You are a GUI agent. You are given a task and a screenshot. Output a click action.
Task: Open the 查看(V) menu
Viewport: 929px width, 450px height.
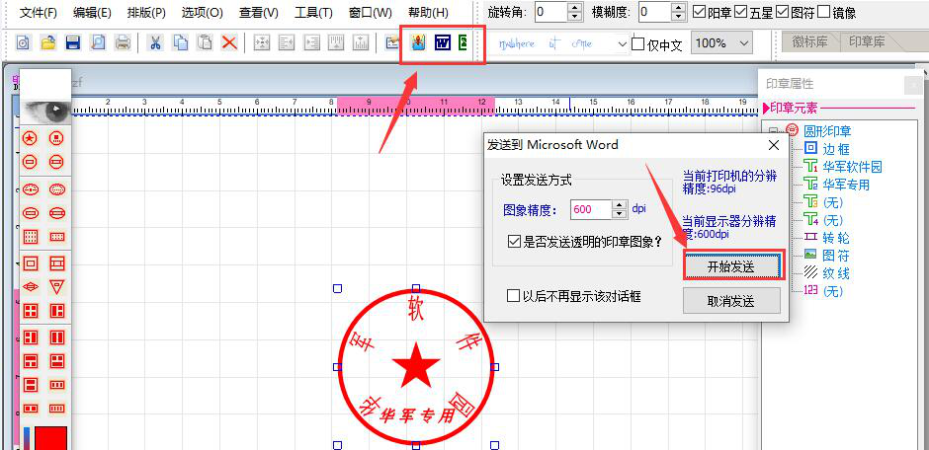258,13
